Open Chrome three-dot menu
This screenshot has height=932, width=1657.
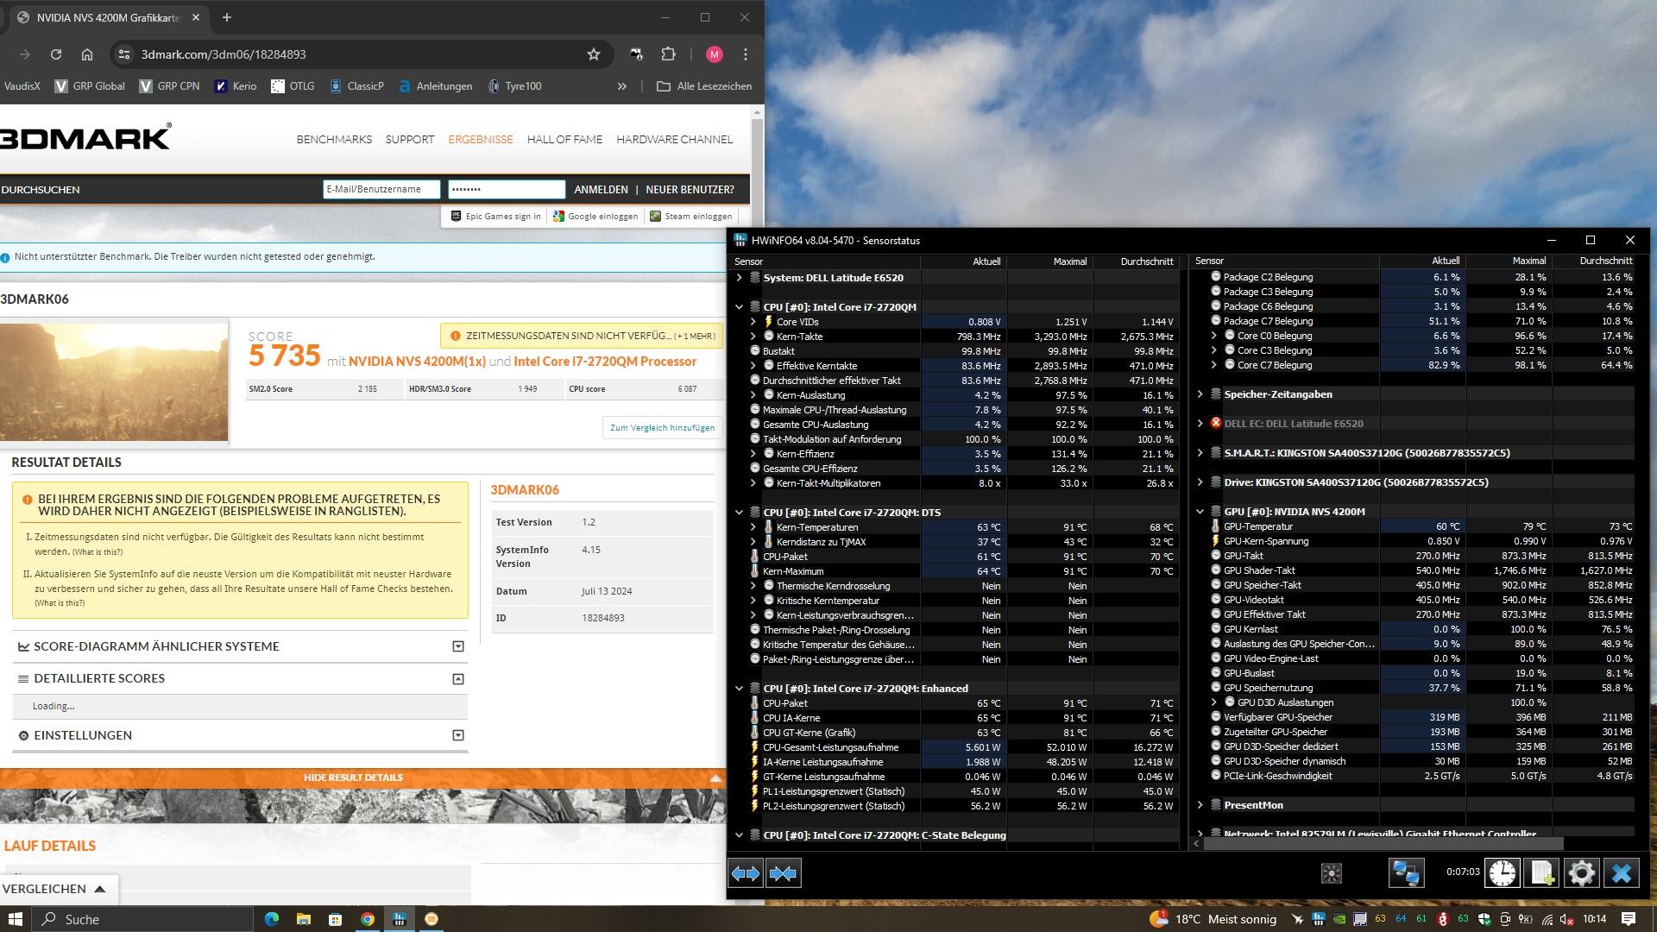746,54
